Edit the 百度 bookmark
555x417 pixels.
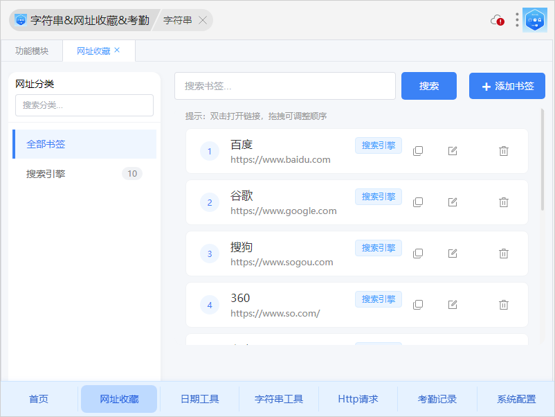[453, 151]
